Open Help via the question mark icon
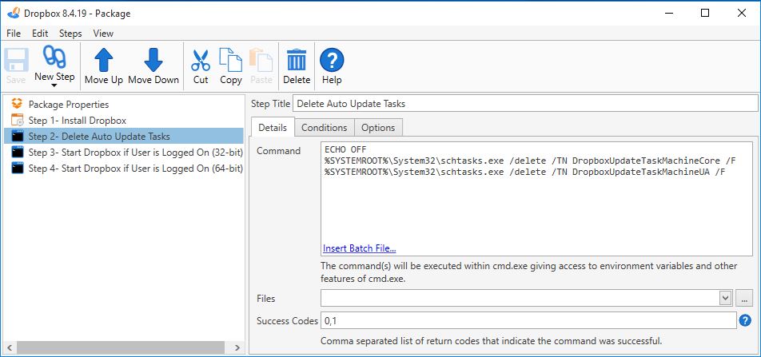This screenshot has height=357, width=761. click(332, 60)
